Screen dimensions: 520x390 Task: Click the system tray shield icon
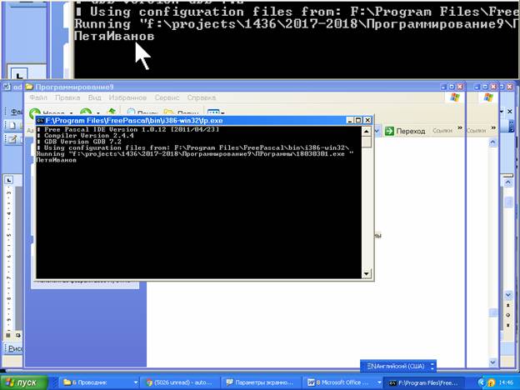pyautogui.click(x=491, y=382)
